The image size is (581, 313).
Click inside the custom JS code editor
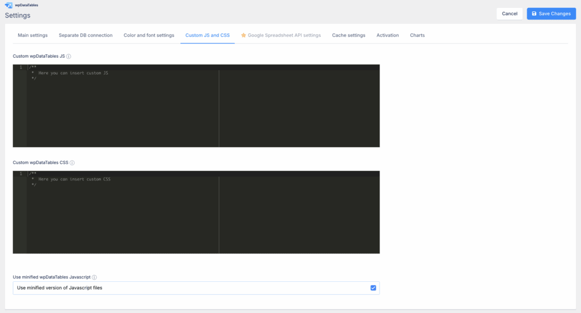(x=196, y=106)
